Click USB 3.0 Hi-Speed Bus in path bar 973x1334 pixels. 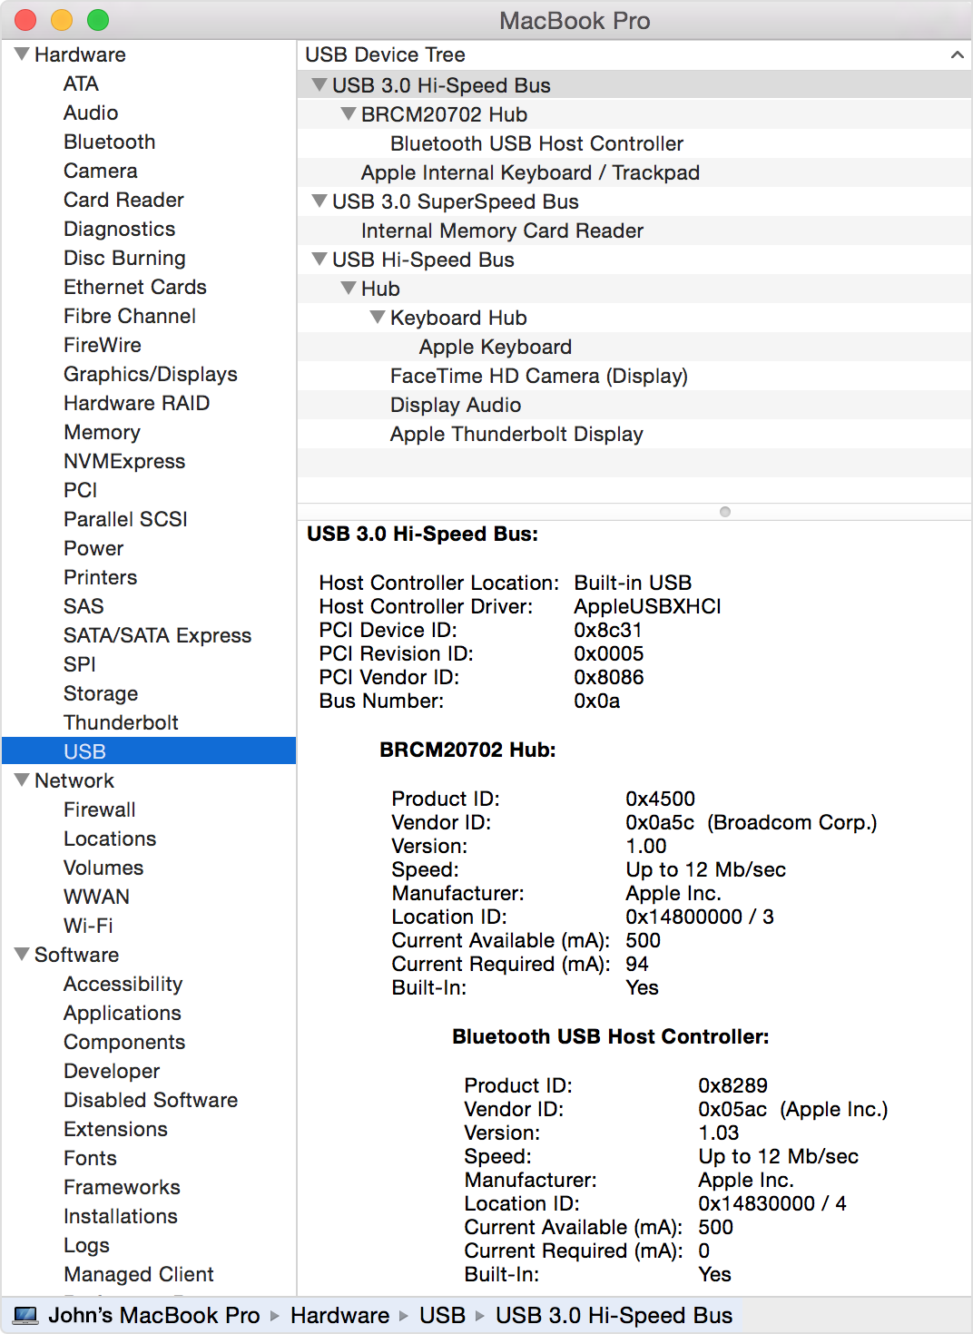coord(614,1316)
